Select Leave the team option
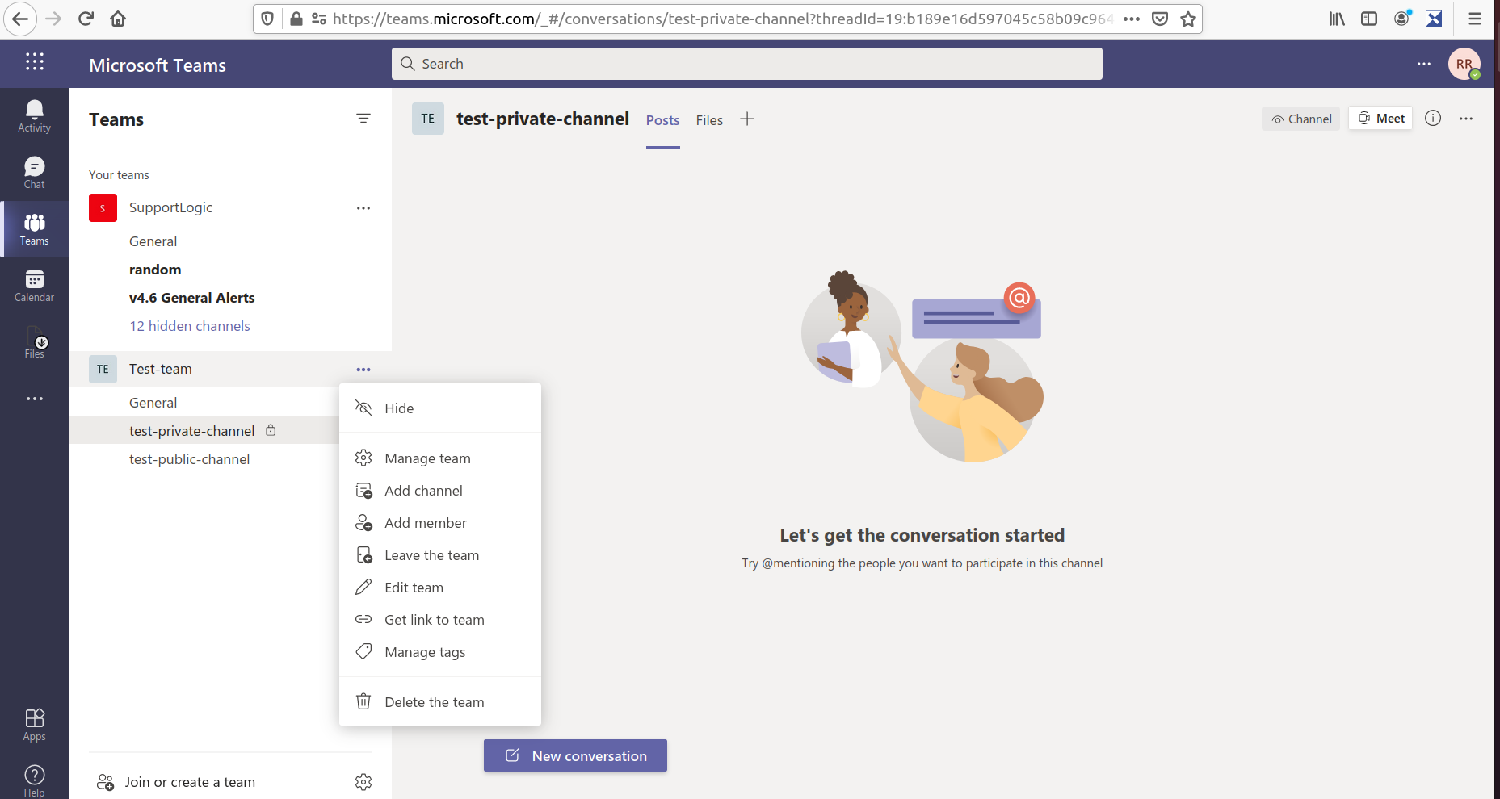The width and height of the screenshot is (1500, 799). click(x=440, y=555)
